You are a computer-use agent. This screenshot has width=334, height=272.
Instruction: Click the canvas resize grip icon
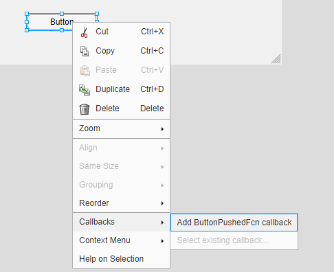point(276,59)
